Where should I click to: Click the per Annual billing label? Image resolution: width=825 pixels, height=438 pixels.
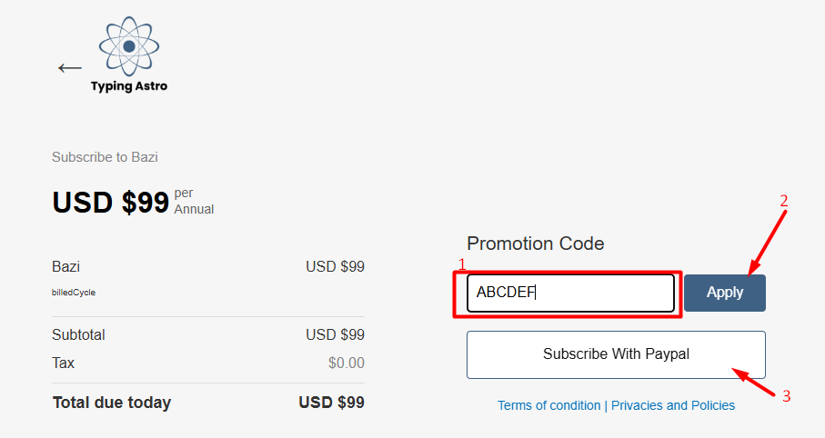[194, 202]
